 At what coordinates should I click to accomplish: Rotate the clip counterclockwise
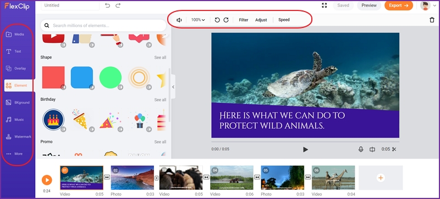coord(217,20)
